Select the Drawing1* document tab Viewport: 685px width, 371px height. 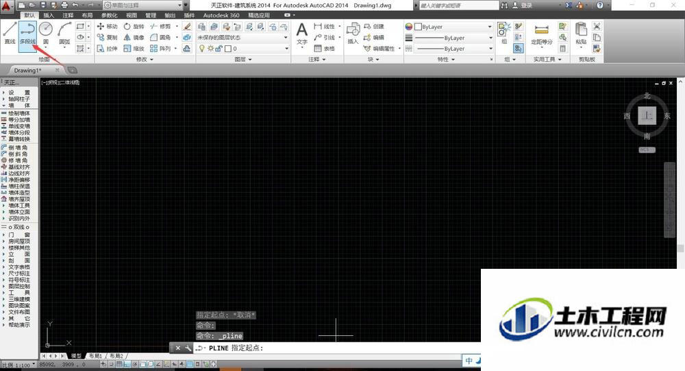click(x=27, y=70)
